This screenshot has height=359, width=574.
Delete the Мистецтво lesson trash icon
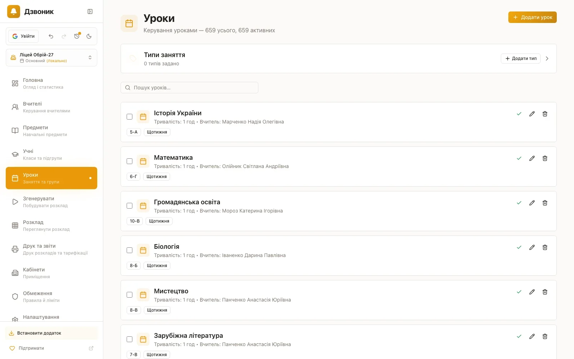(545, 292)
